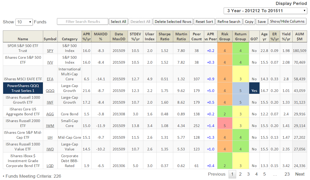This screenshot has width=310, height=180.
Task: Expand the Show funds count dropdown
Action: pyautogui.click(x=24, y=22)
